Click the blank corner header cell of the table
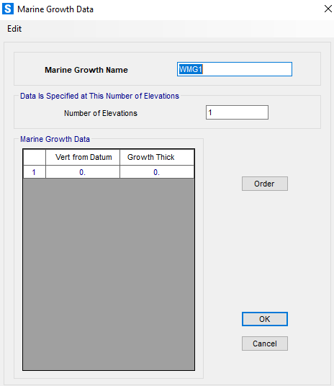The image size is (334, 386). 35,157
